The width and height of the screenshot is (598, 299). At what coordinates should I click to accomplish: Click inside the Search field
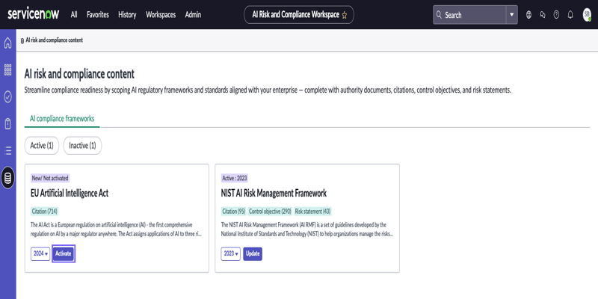pyautogui.click(x=469, y=15)
